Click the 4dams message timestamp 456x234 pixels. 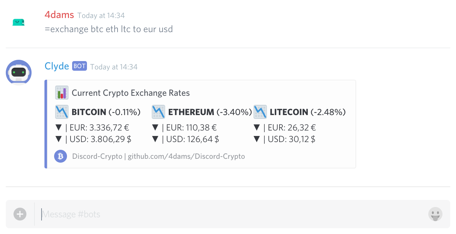click(101, 15)
